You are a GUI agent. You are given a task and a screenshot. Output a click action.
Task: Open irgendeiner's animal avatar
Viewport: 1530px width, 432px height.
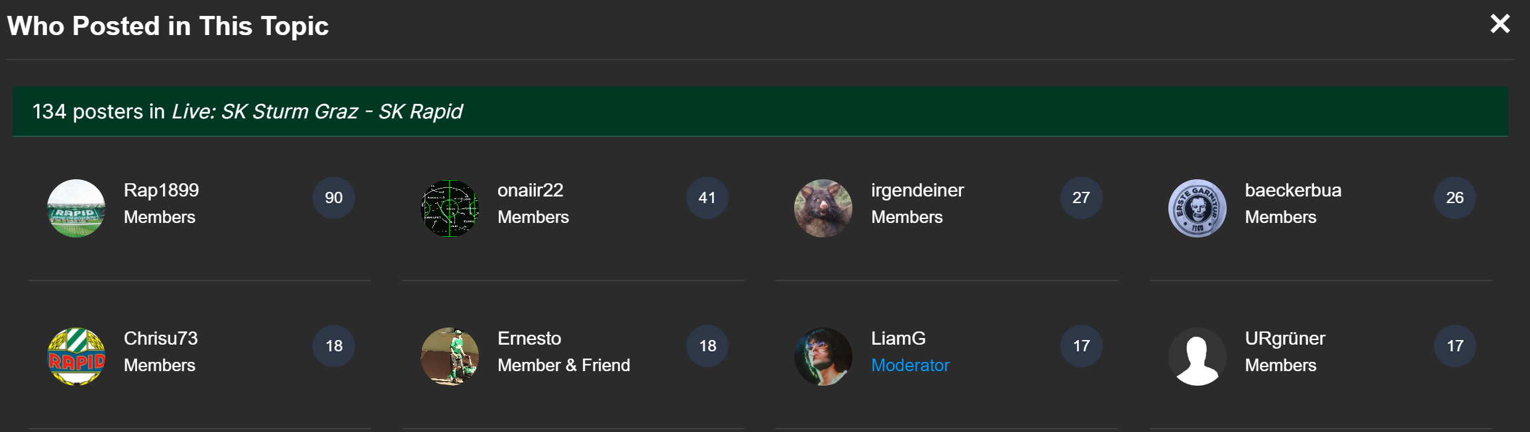823,208
